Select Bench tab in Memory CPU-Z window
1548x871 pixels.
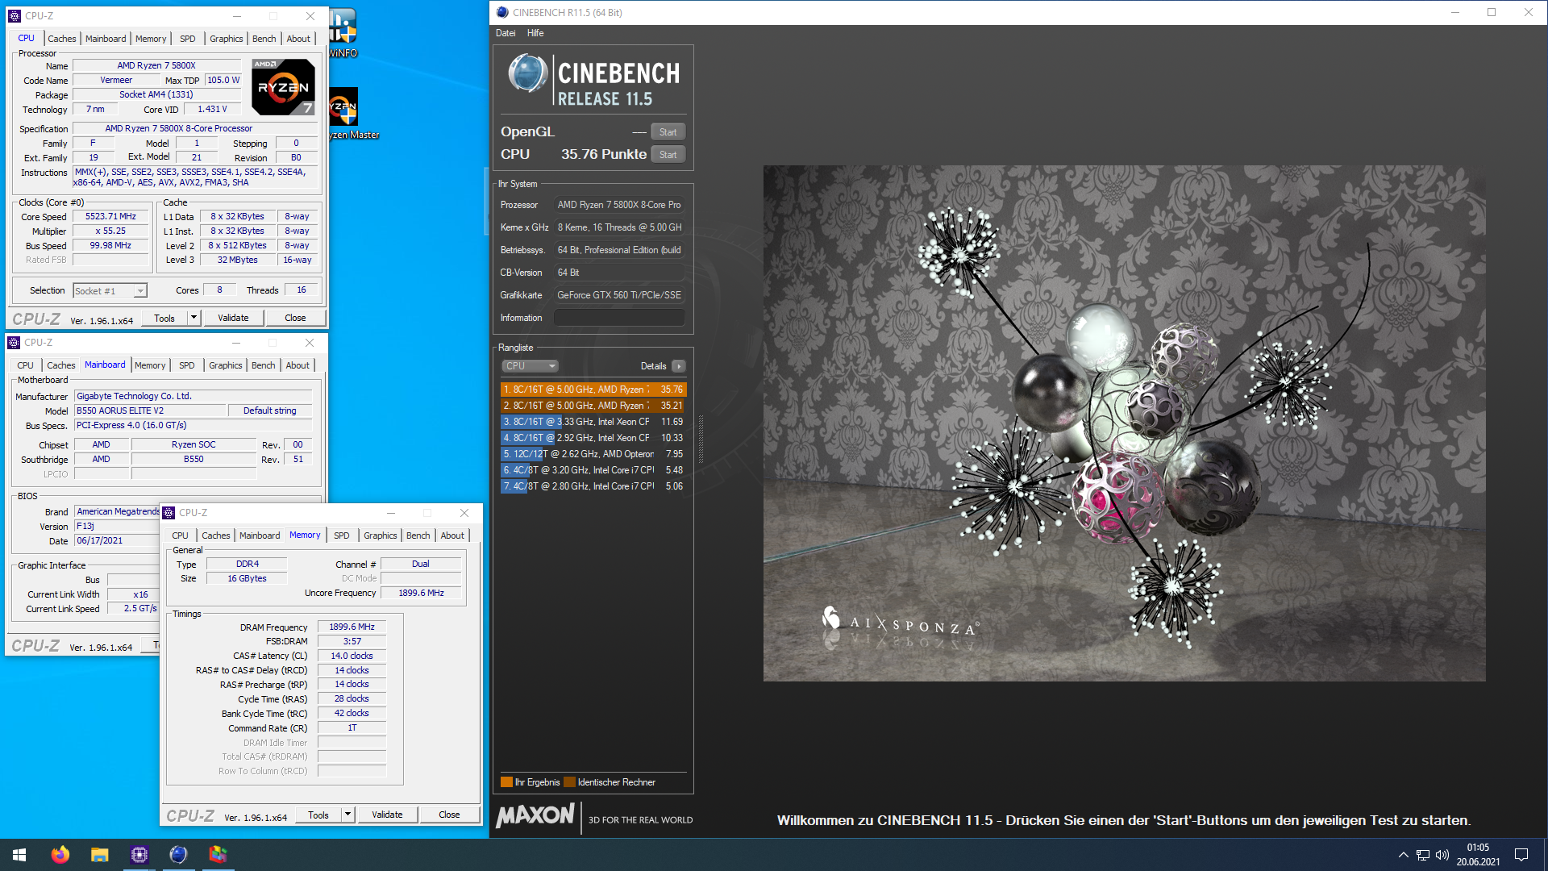(418, 536)
